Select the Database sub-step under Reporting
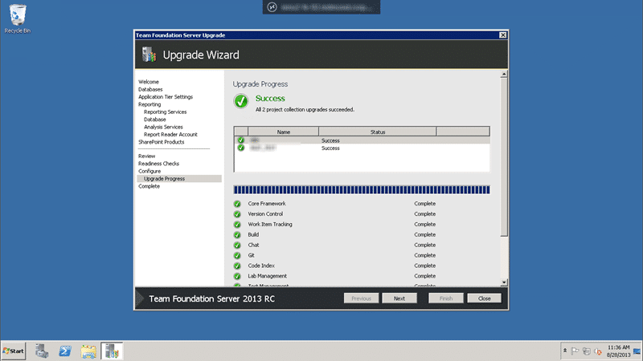The image size is (643, 361). click(155, 120)
